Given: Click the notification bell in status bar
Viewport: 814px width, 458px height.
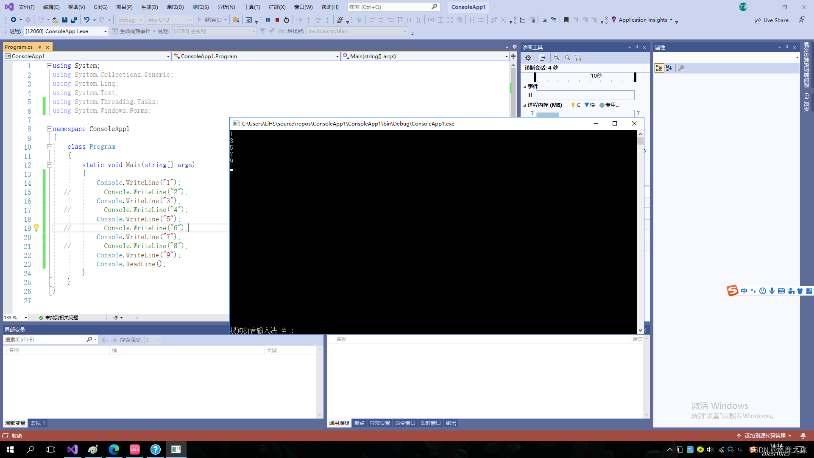Looking at the screenshot, I should (803, 436).
